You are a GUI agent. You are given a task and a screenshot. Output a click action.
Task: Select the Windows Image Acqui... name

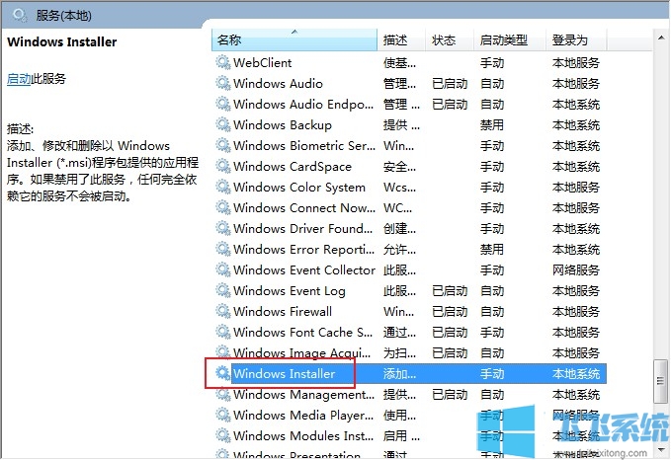301,353
